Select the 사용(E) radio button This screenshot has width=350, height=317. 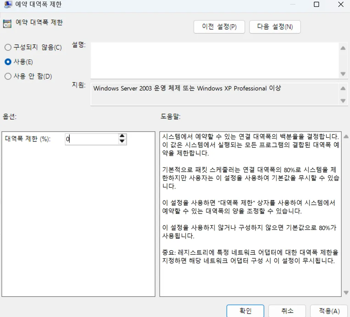click(8, 62)
